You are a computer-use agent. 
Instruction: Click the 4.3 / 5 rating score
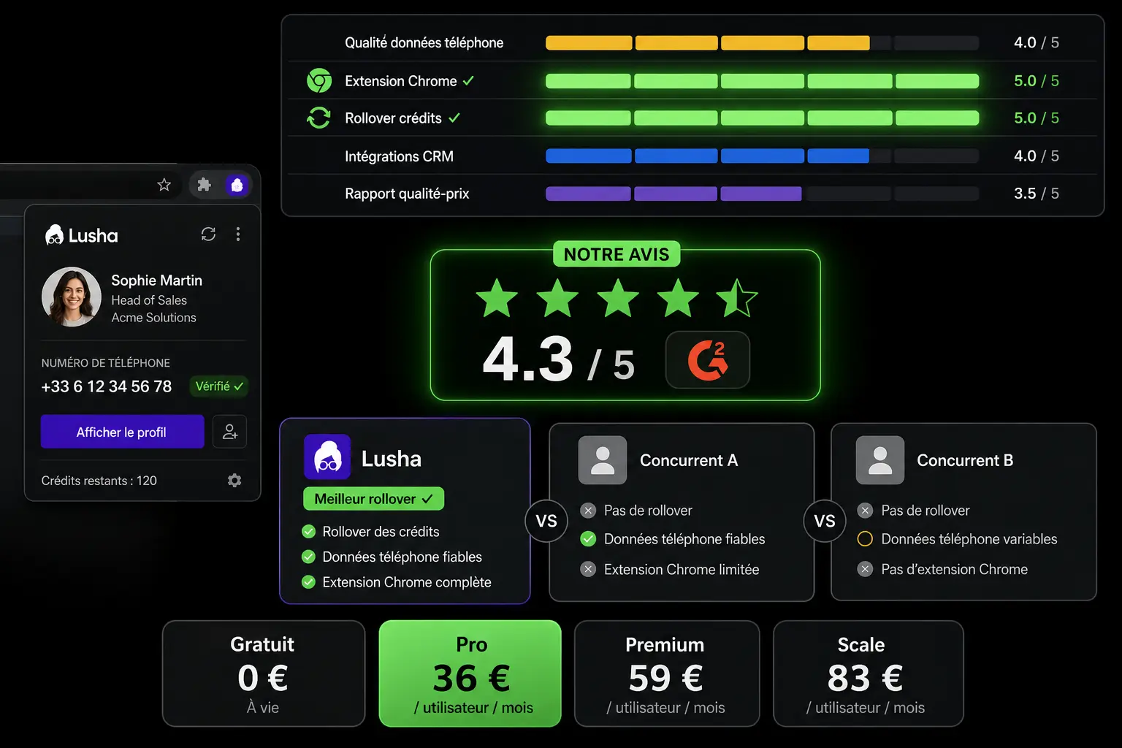tap(559, 359)
